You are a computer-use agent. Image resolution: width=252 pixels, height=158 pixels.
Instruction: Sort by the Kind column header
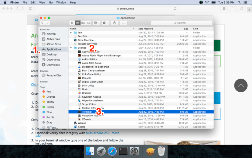tap(202, 29)
